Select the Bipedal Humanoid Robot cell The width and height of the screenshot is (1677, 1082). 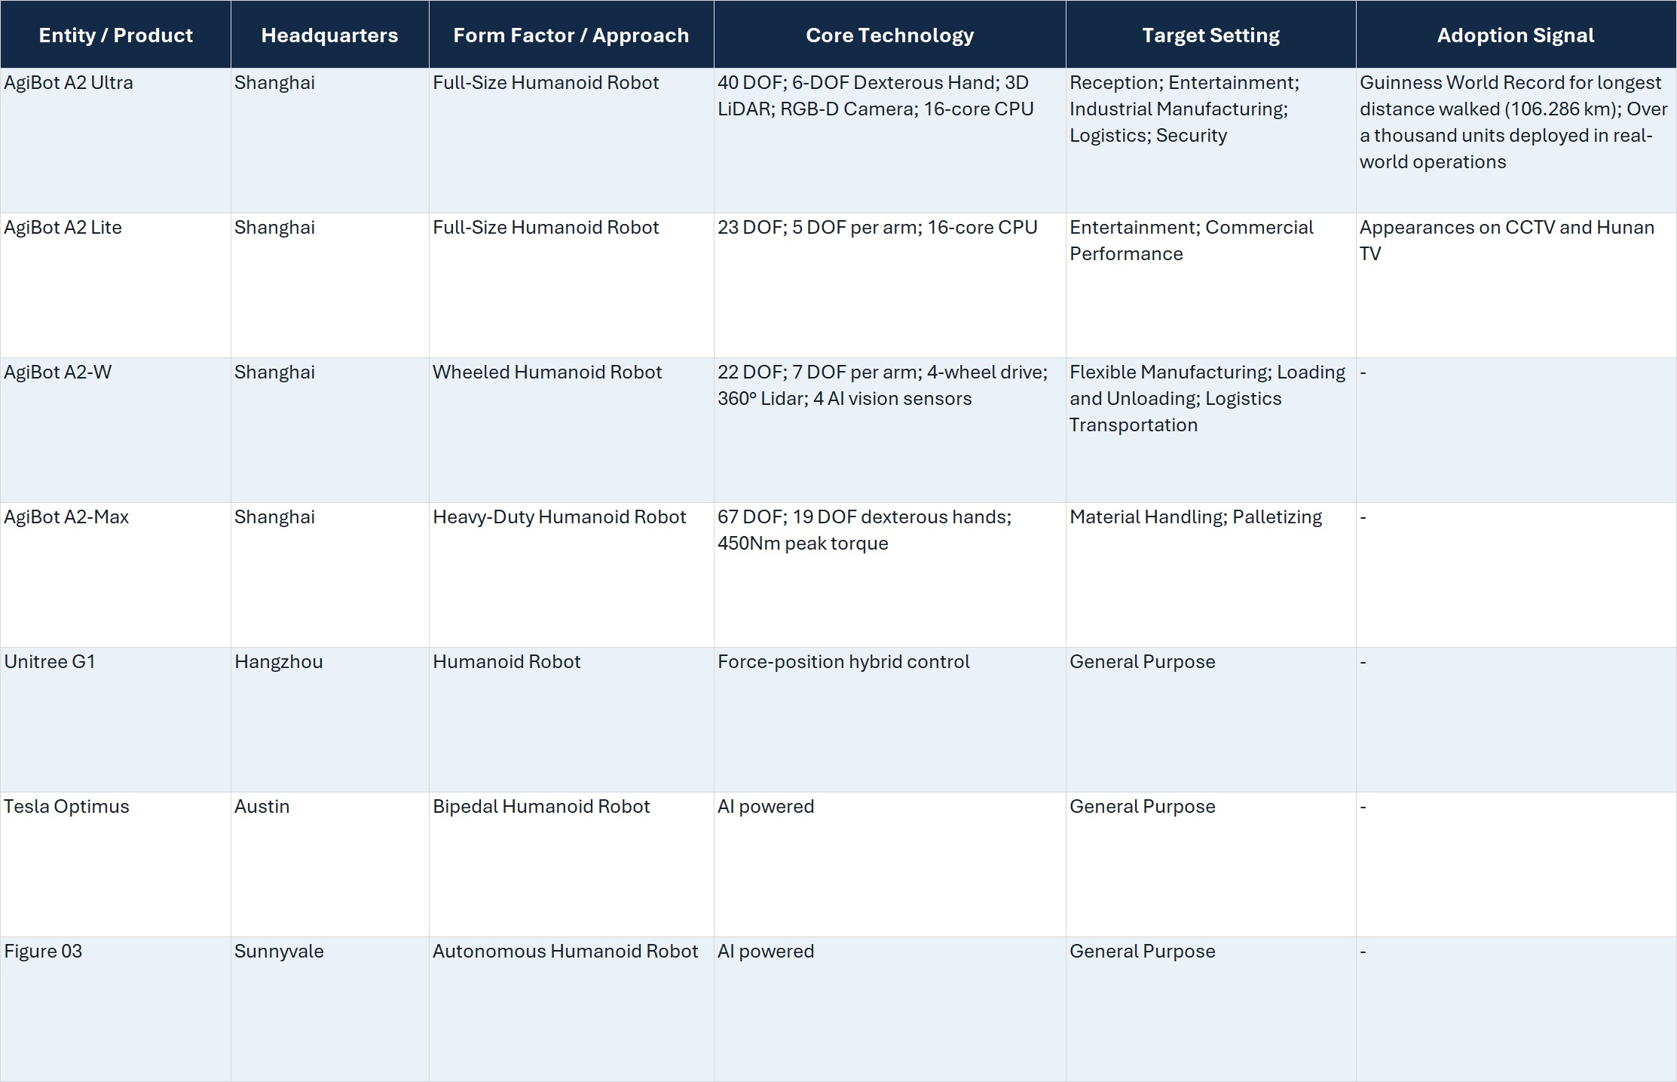pos(571,864)
